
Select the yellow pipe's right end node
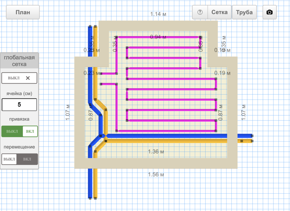pos(252,141)
